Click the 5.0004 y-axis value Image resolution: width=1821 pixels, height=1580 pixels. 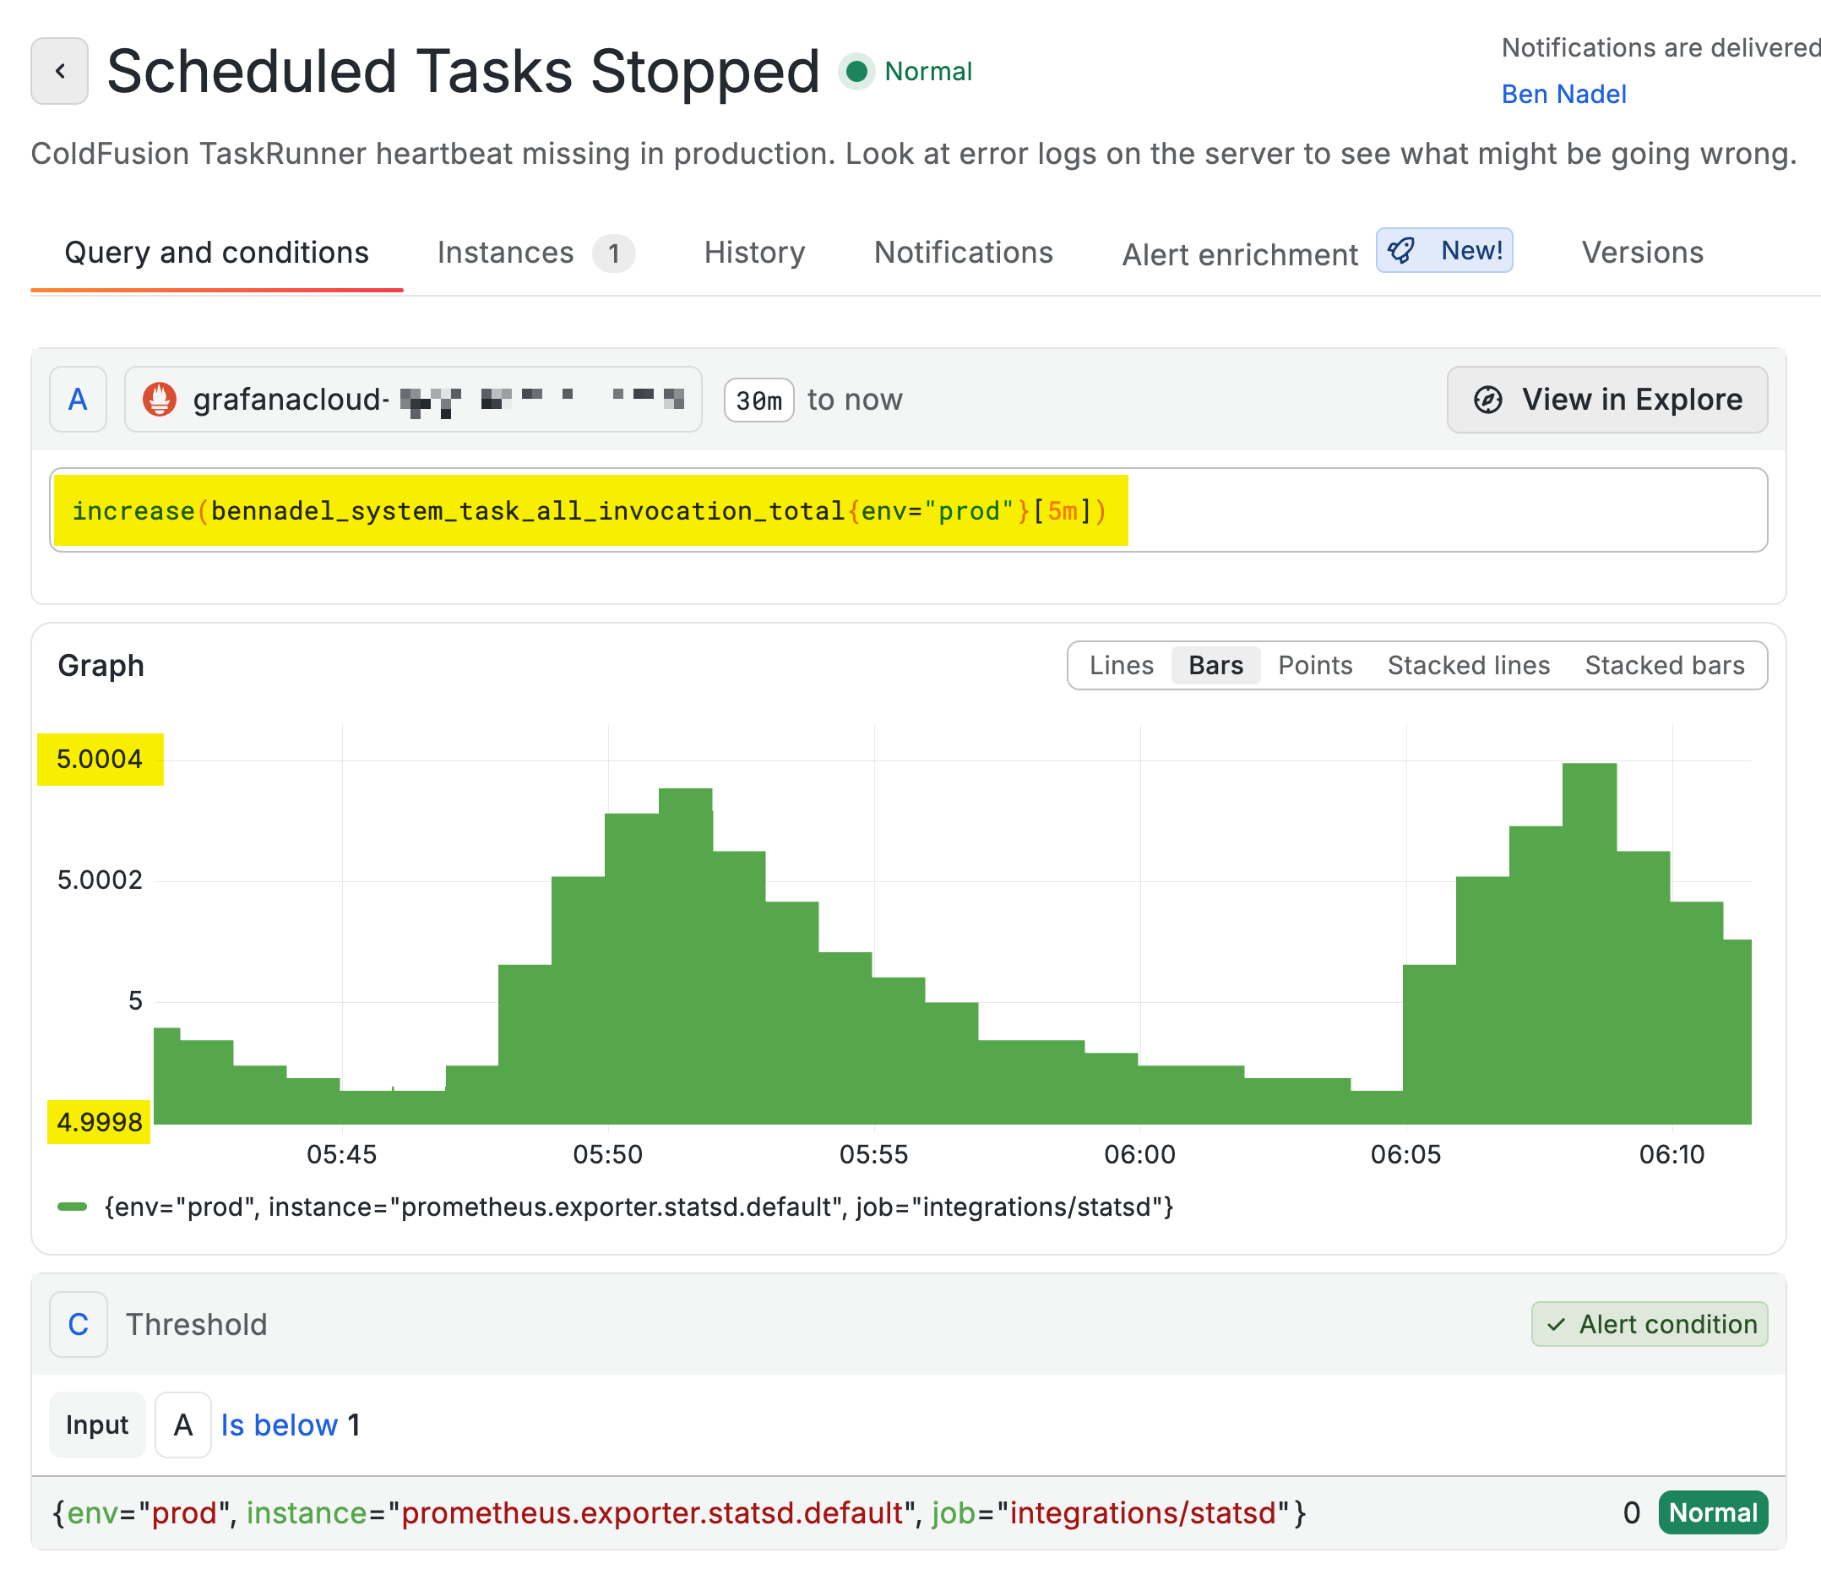click(x=100, y=759)
